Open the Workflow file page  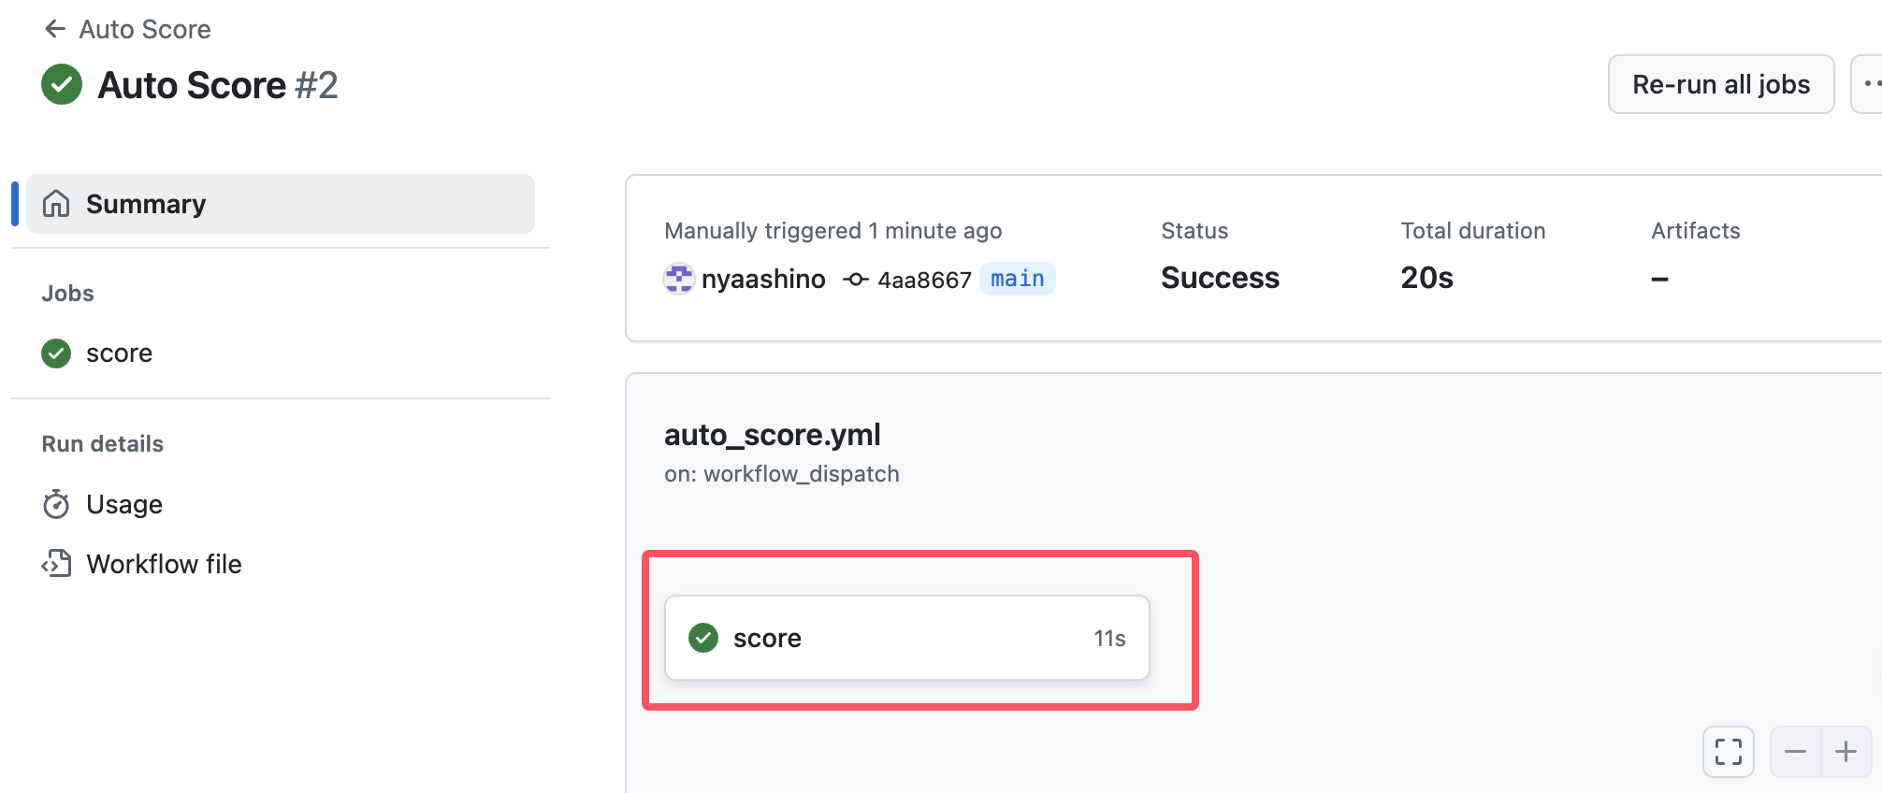pos(164,564)
